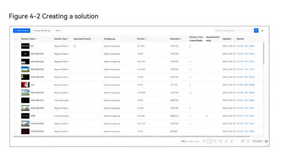Click the Associated Screens column header
This screenshot has height=156, width=284.
(82, 39)
